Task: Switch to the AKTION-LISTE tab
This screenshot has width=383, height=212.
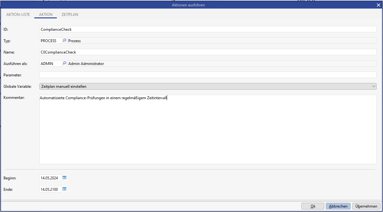Action: tap(18, 15)
